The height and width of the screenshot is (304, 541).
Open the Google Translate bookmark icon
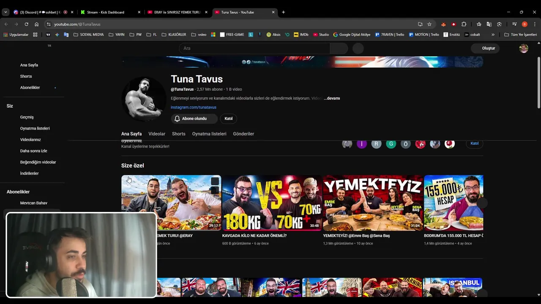point(66,35)
